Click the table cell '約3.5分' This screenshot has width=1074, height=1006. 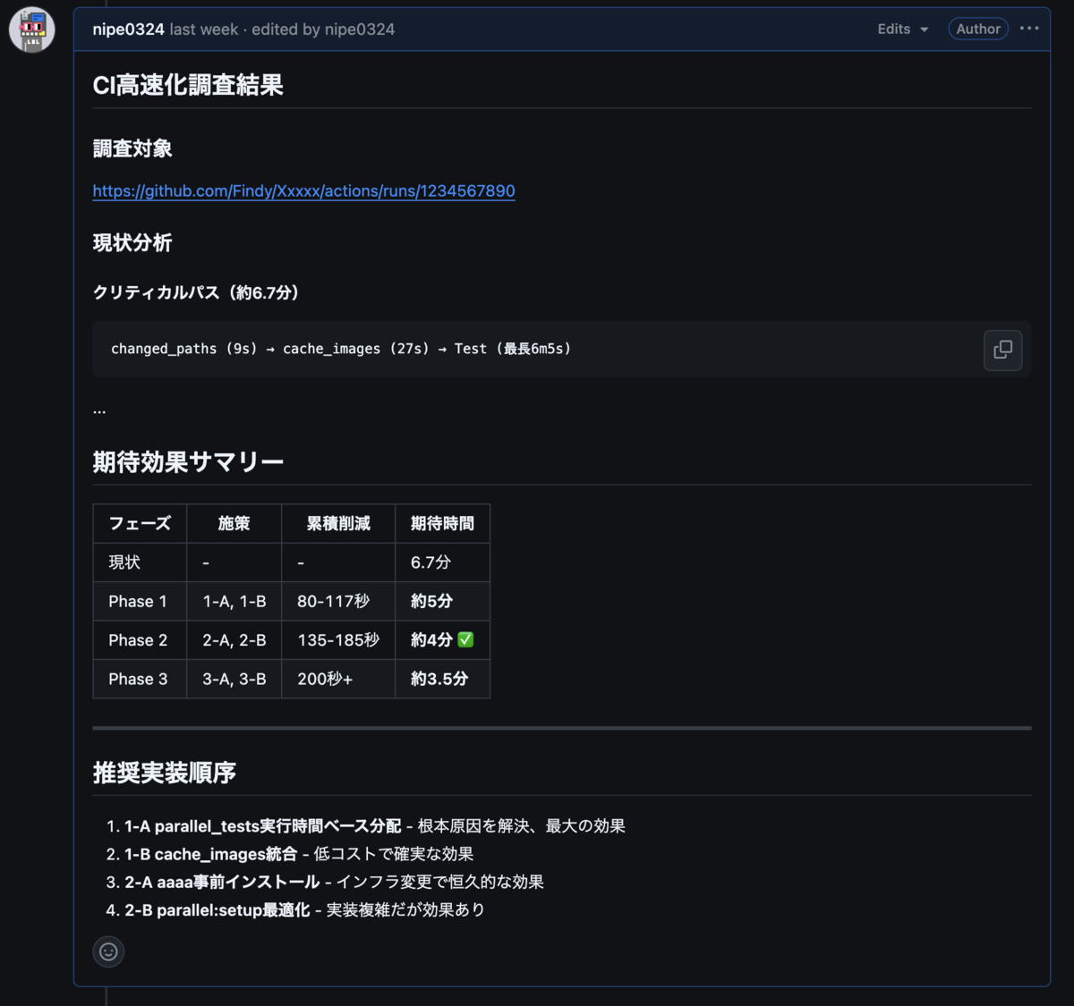click(442, 679)
